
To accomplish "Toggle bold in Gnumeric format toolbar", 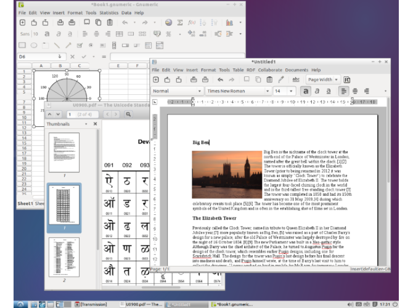I will [47, 34].
